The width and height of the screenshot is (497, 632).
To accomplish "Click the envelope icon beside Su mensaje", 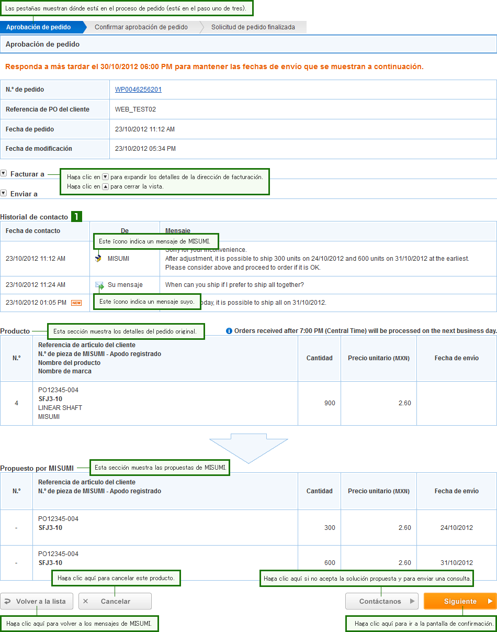I will click(99, 285).
